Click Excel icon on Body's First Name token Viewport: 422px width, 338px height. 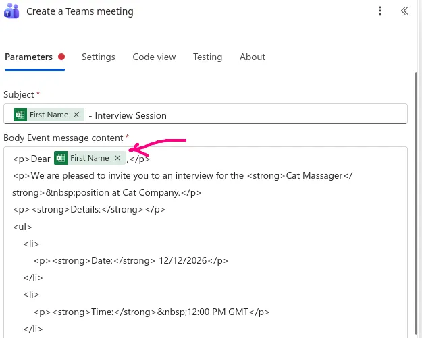tap(61, 158)
